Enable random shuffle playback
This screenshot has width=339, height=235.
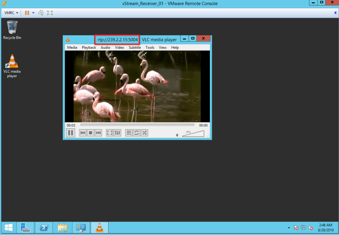144,133
